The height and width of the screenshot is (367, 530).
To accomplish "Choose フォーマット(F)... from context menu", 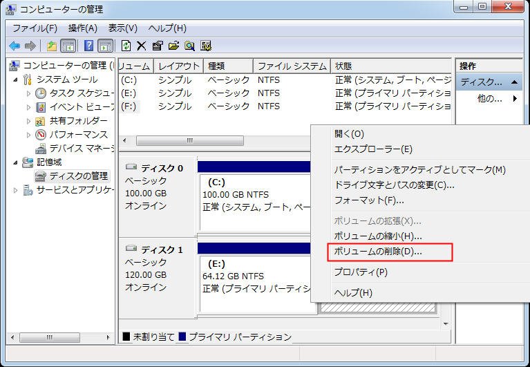I will [369, 200].
